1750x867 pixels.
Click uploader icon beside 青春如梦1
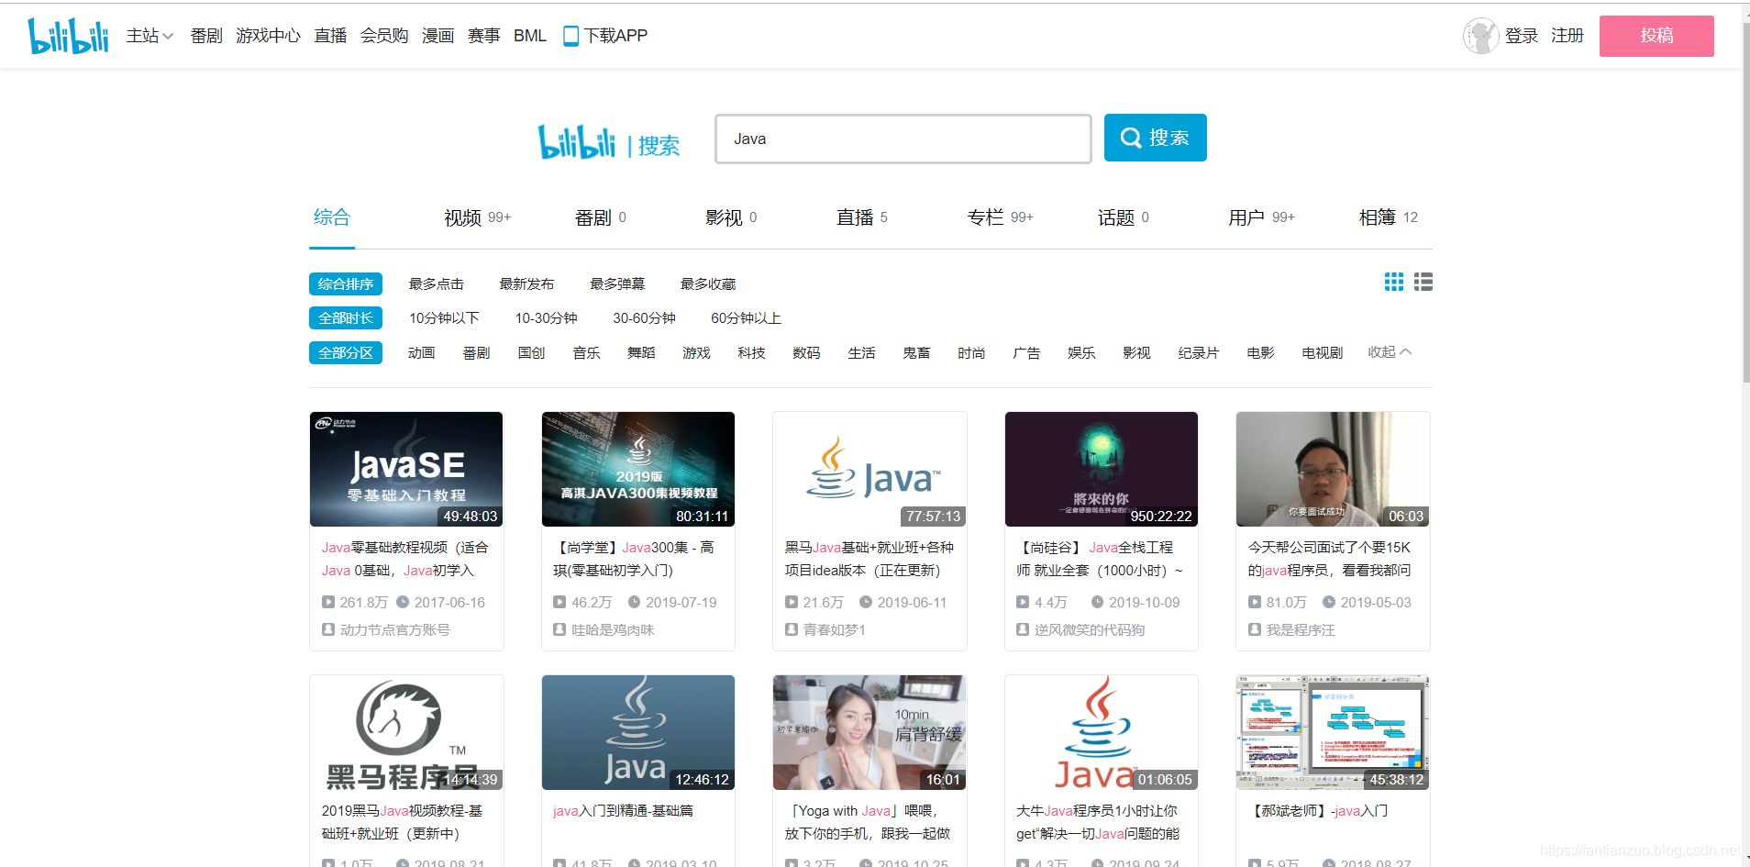point(792,629)
